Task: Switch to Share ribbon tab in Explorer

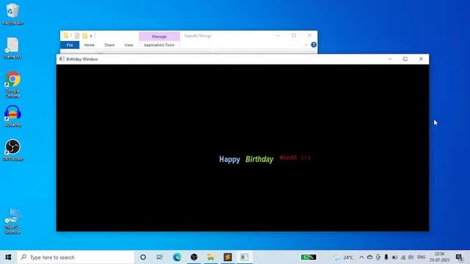Action: click(x=109, y=45)
